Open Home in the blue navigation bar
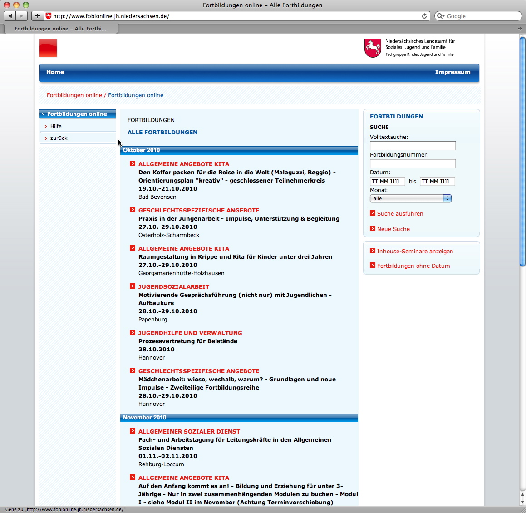This screenshot has height=513, width=526. coord(55,72)
